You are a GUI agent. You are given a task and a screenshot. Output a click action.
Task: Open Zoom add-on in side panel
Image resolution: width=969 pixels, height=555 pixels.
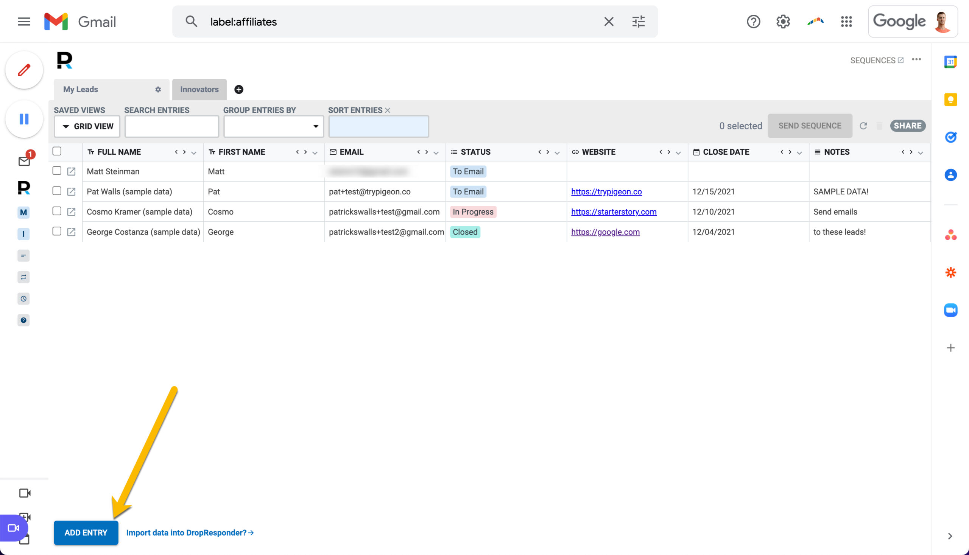950,310
